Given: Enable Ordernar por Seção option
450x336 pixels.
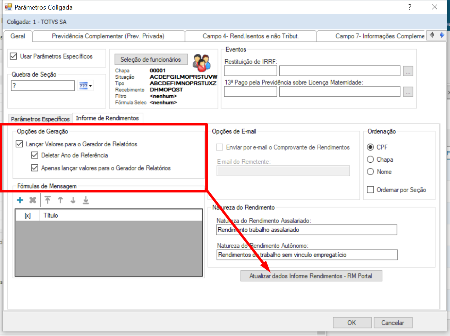Looking at the screenshot, I should [x=370, y=190].
